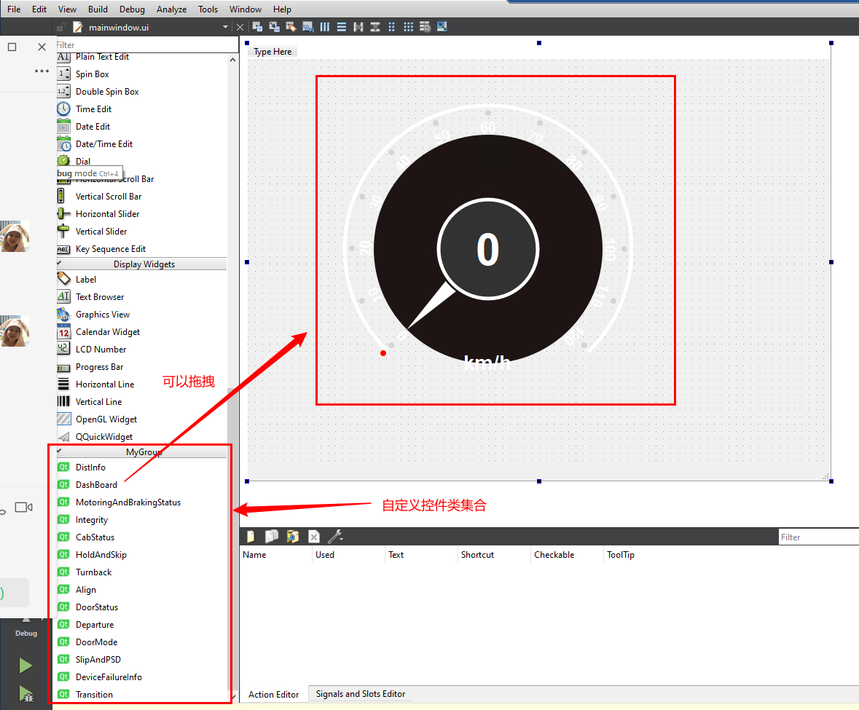The width and height of the screenshot is (859, 710).
Task: Collapse the MyGroup widget group
Action: [141, 451]
